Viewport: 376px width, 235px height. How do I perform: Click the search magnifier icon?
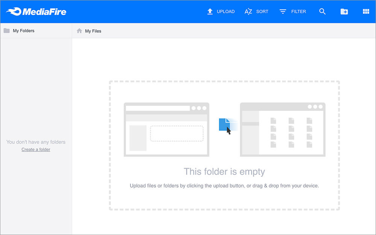pyautogui.click(x=322, y=11)
